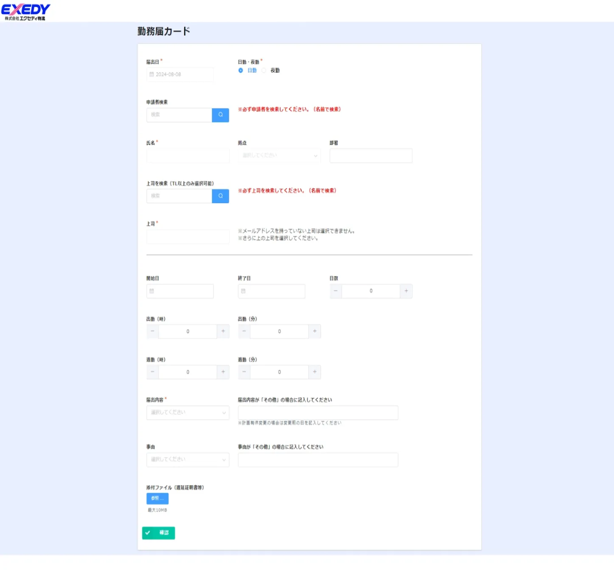614x572 pixels.
Task: Decrease 退勤（時） with the minus button
Action: 152,372
